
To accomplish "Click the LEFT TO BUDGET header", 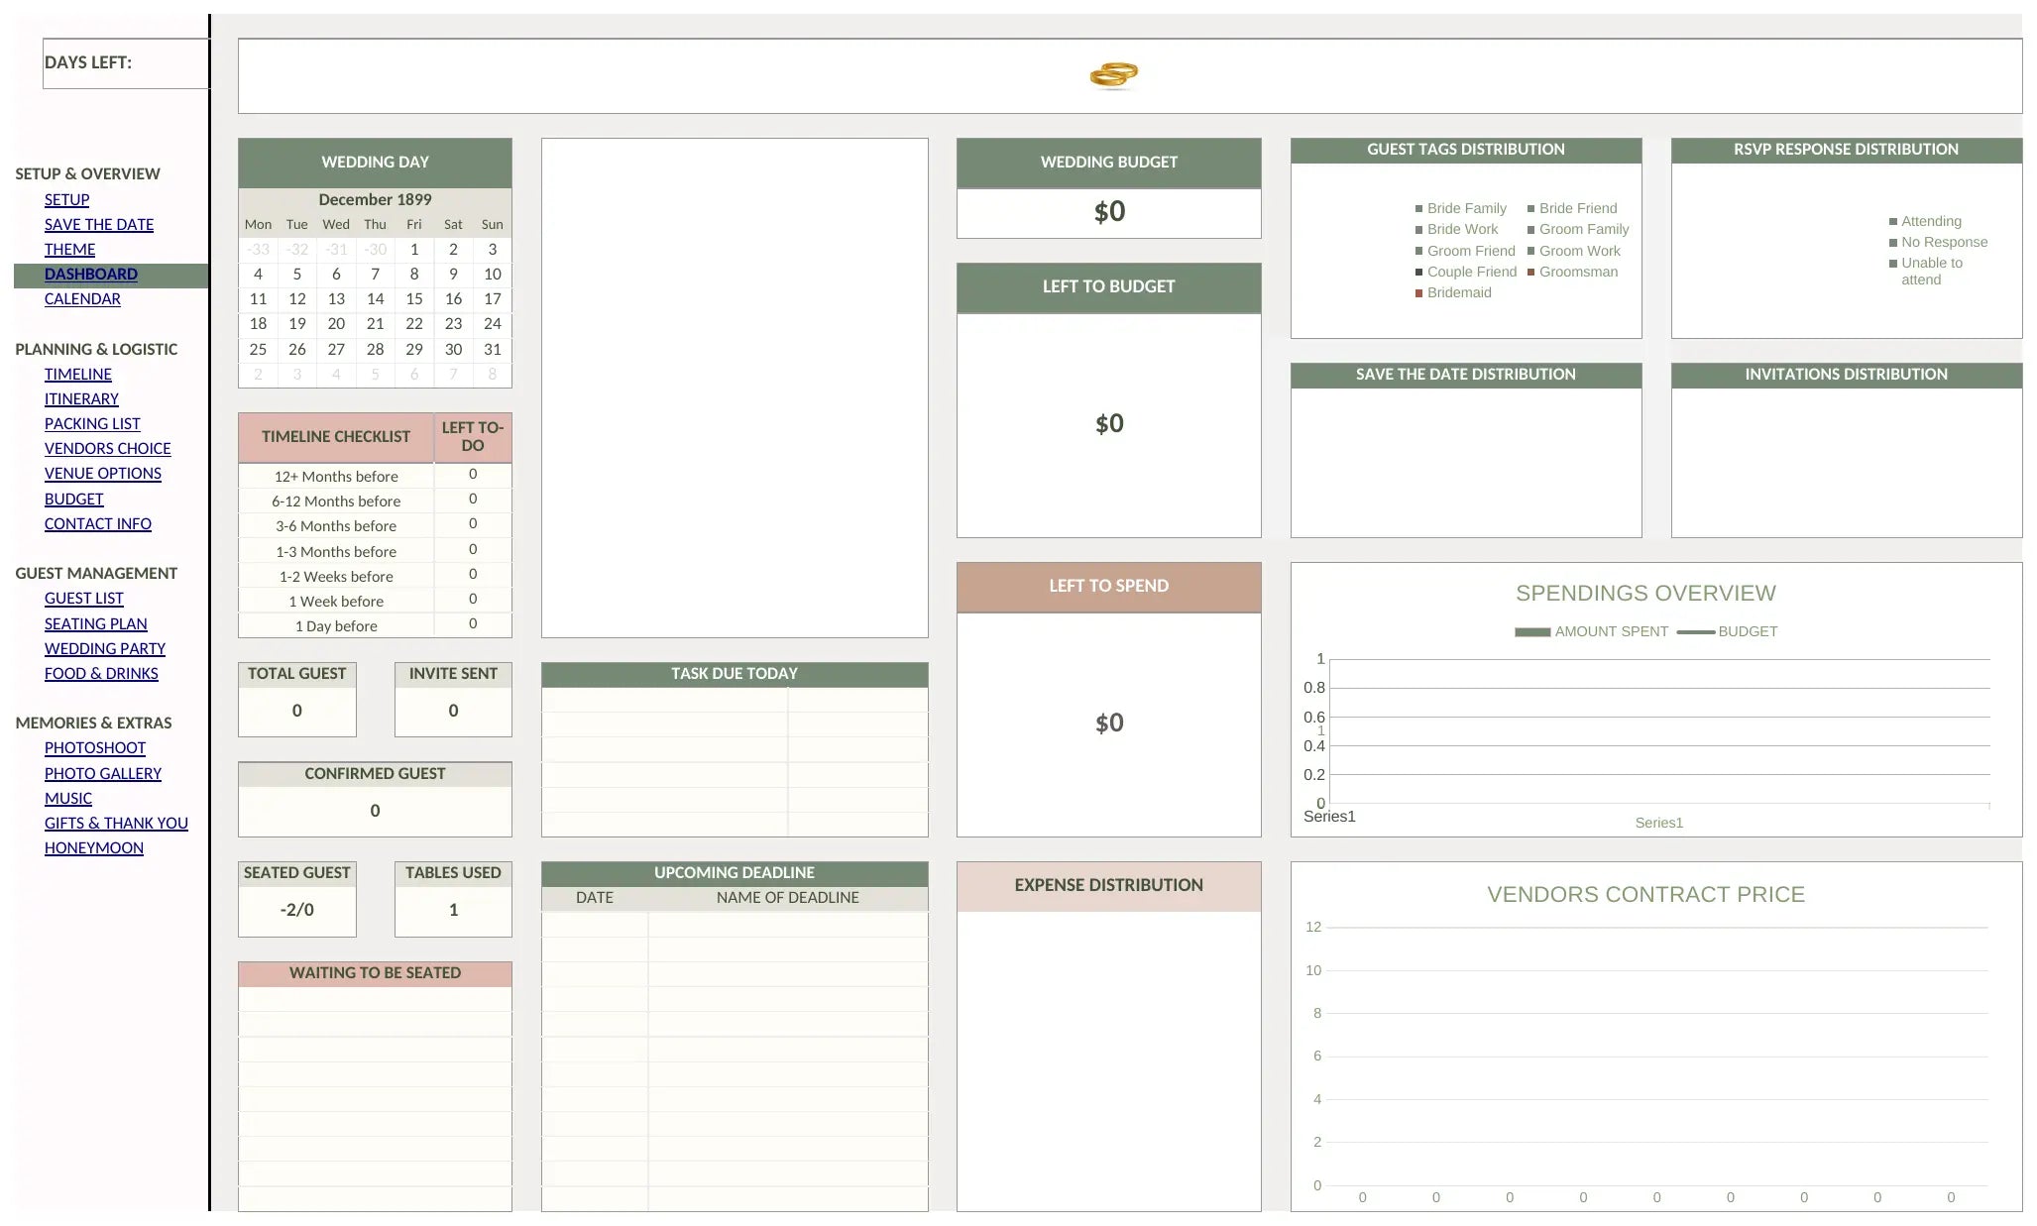I will tap(1109, 287).
